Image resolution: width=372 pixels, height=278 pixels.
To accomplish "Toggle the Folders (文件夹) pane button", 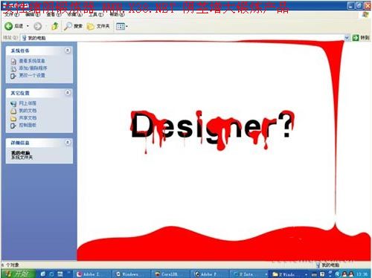I will pyautogui.click(x=98, y=26).
